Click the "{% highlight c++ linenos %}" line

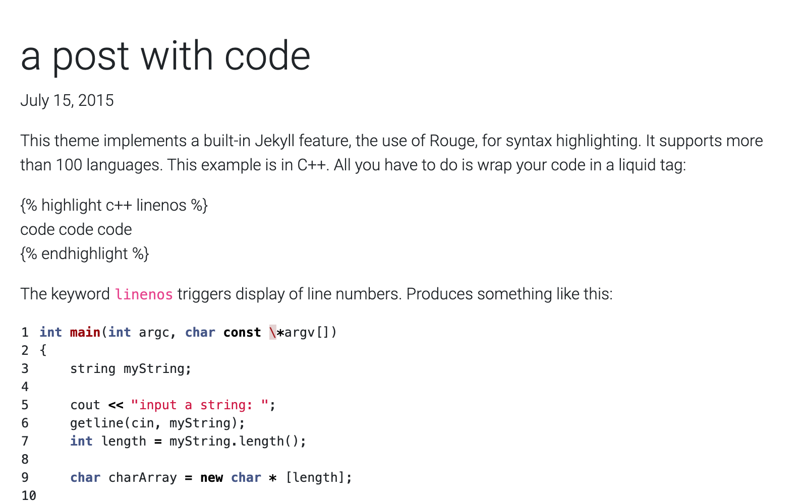pos(114,205)
